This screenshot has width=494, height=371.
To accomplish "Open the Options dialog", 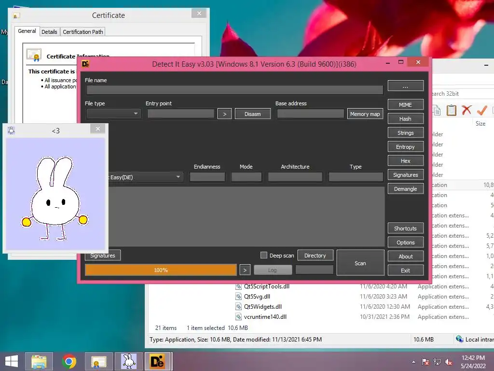I will [x=405, y=243].
